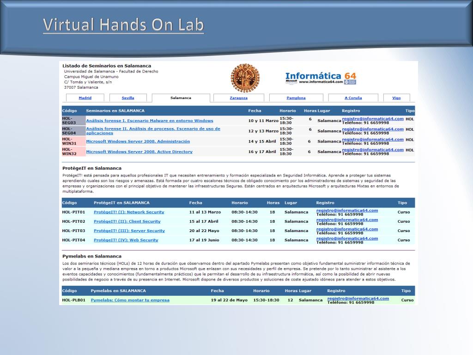Screen dimensions: 473x355
Task: Click registro email in HOL-WIN32 row
Action: point(373,149)
